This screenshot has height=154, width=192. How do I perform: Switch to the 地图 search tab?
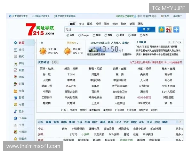132,24
